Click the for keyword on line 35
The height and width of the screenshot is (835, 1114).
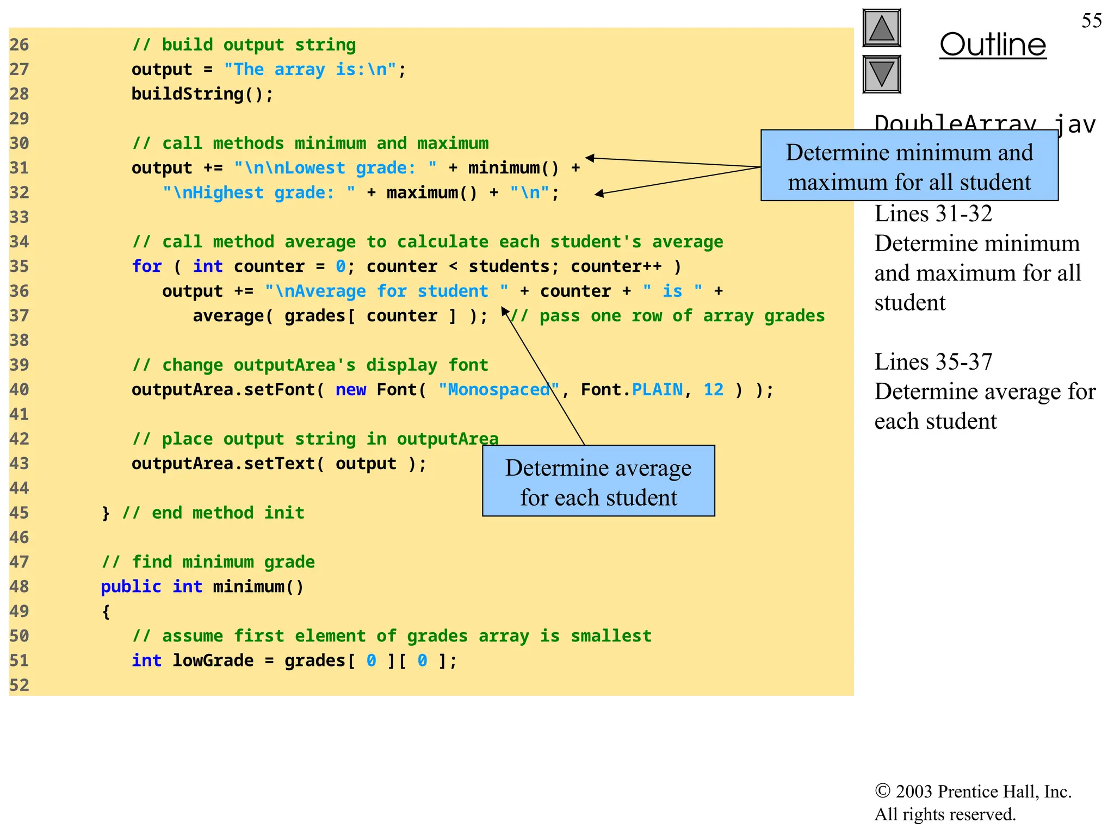coord(147,266)
